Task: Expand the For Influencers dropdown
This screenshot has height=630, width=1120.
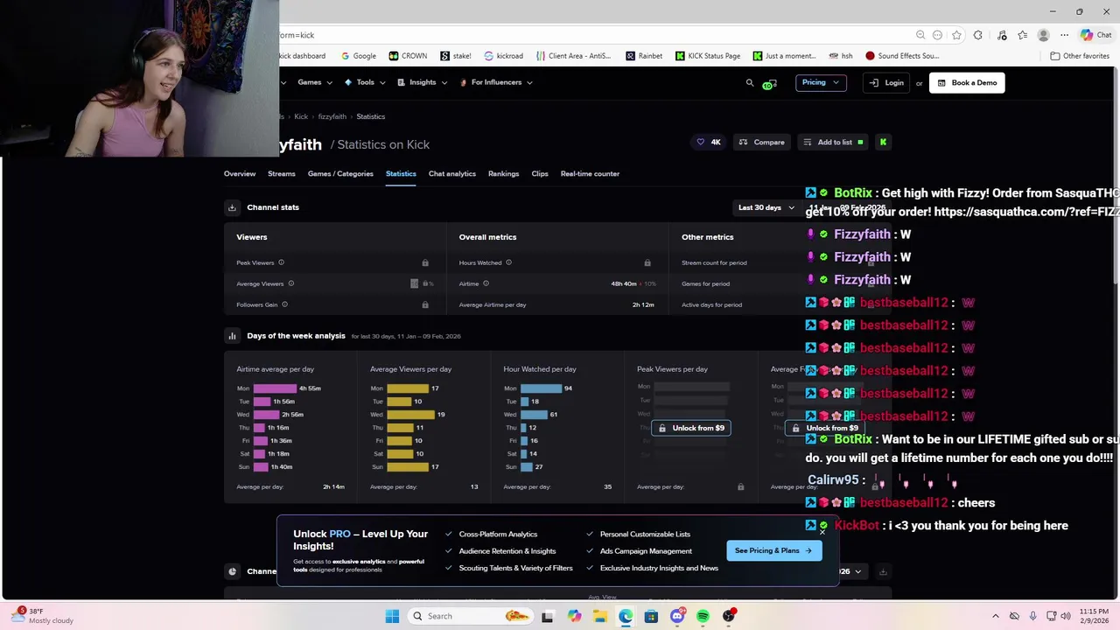Action: point(495,82)
